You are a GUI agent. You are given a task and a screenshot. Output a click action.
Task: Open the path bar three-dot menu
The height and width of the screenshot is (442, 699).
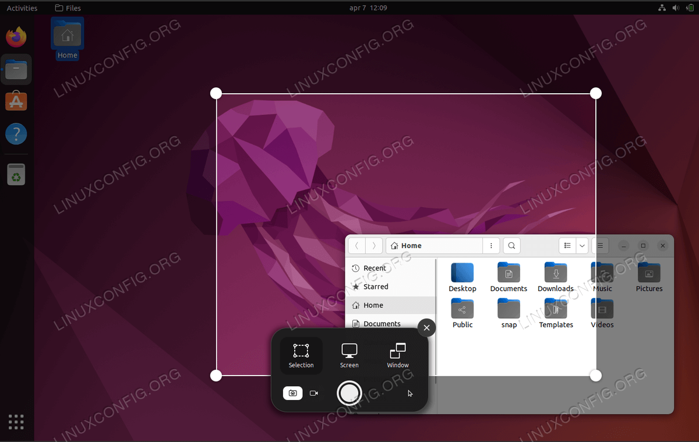pyautogui.click(x=492, y=246)
